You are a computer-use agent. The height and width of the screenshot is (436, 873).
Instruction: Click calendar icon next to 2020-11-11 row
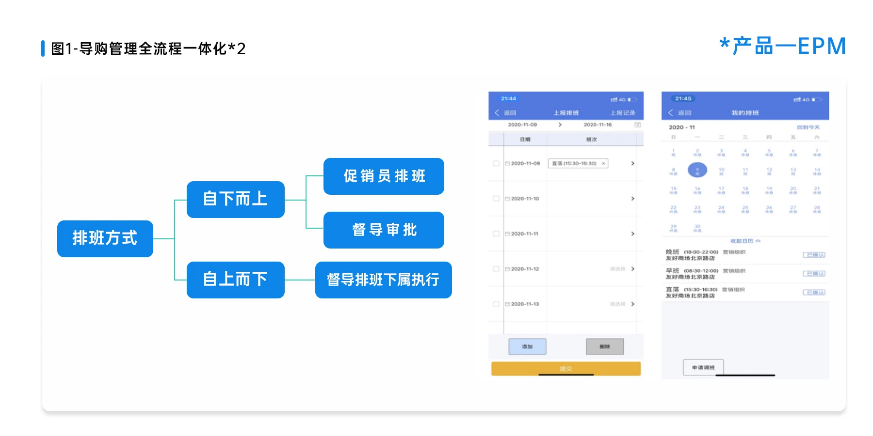[507, 234]
